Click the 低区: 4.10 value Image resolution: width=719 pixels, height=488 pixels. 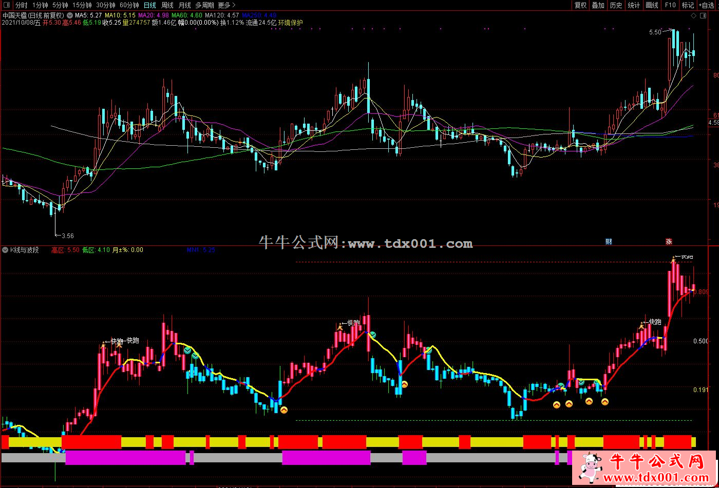pos(96,250)
